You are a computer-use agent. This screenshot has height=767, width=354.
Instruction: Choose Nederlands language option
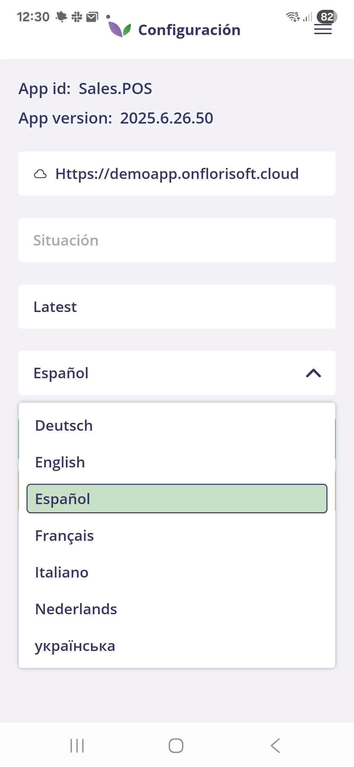(x=76, y=609)
